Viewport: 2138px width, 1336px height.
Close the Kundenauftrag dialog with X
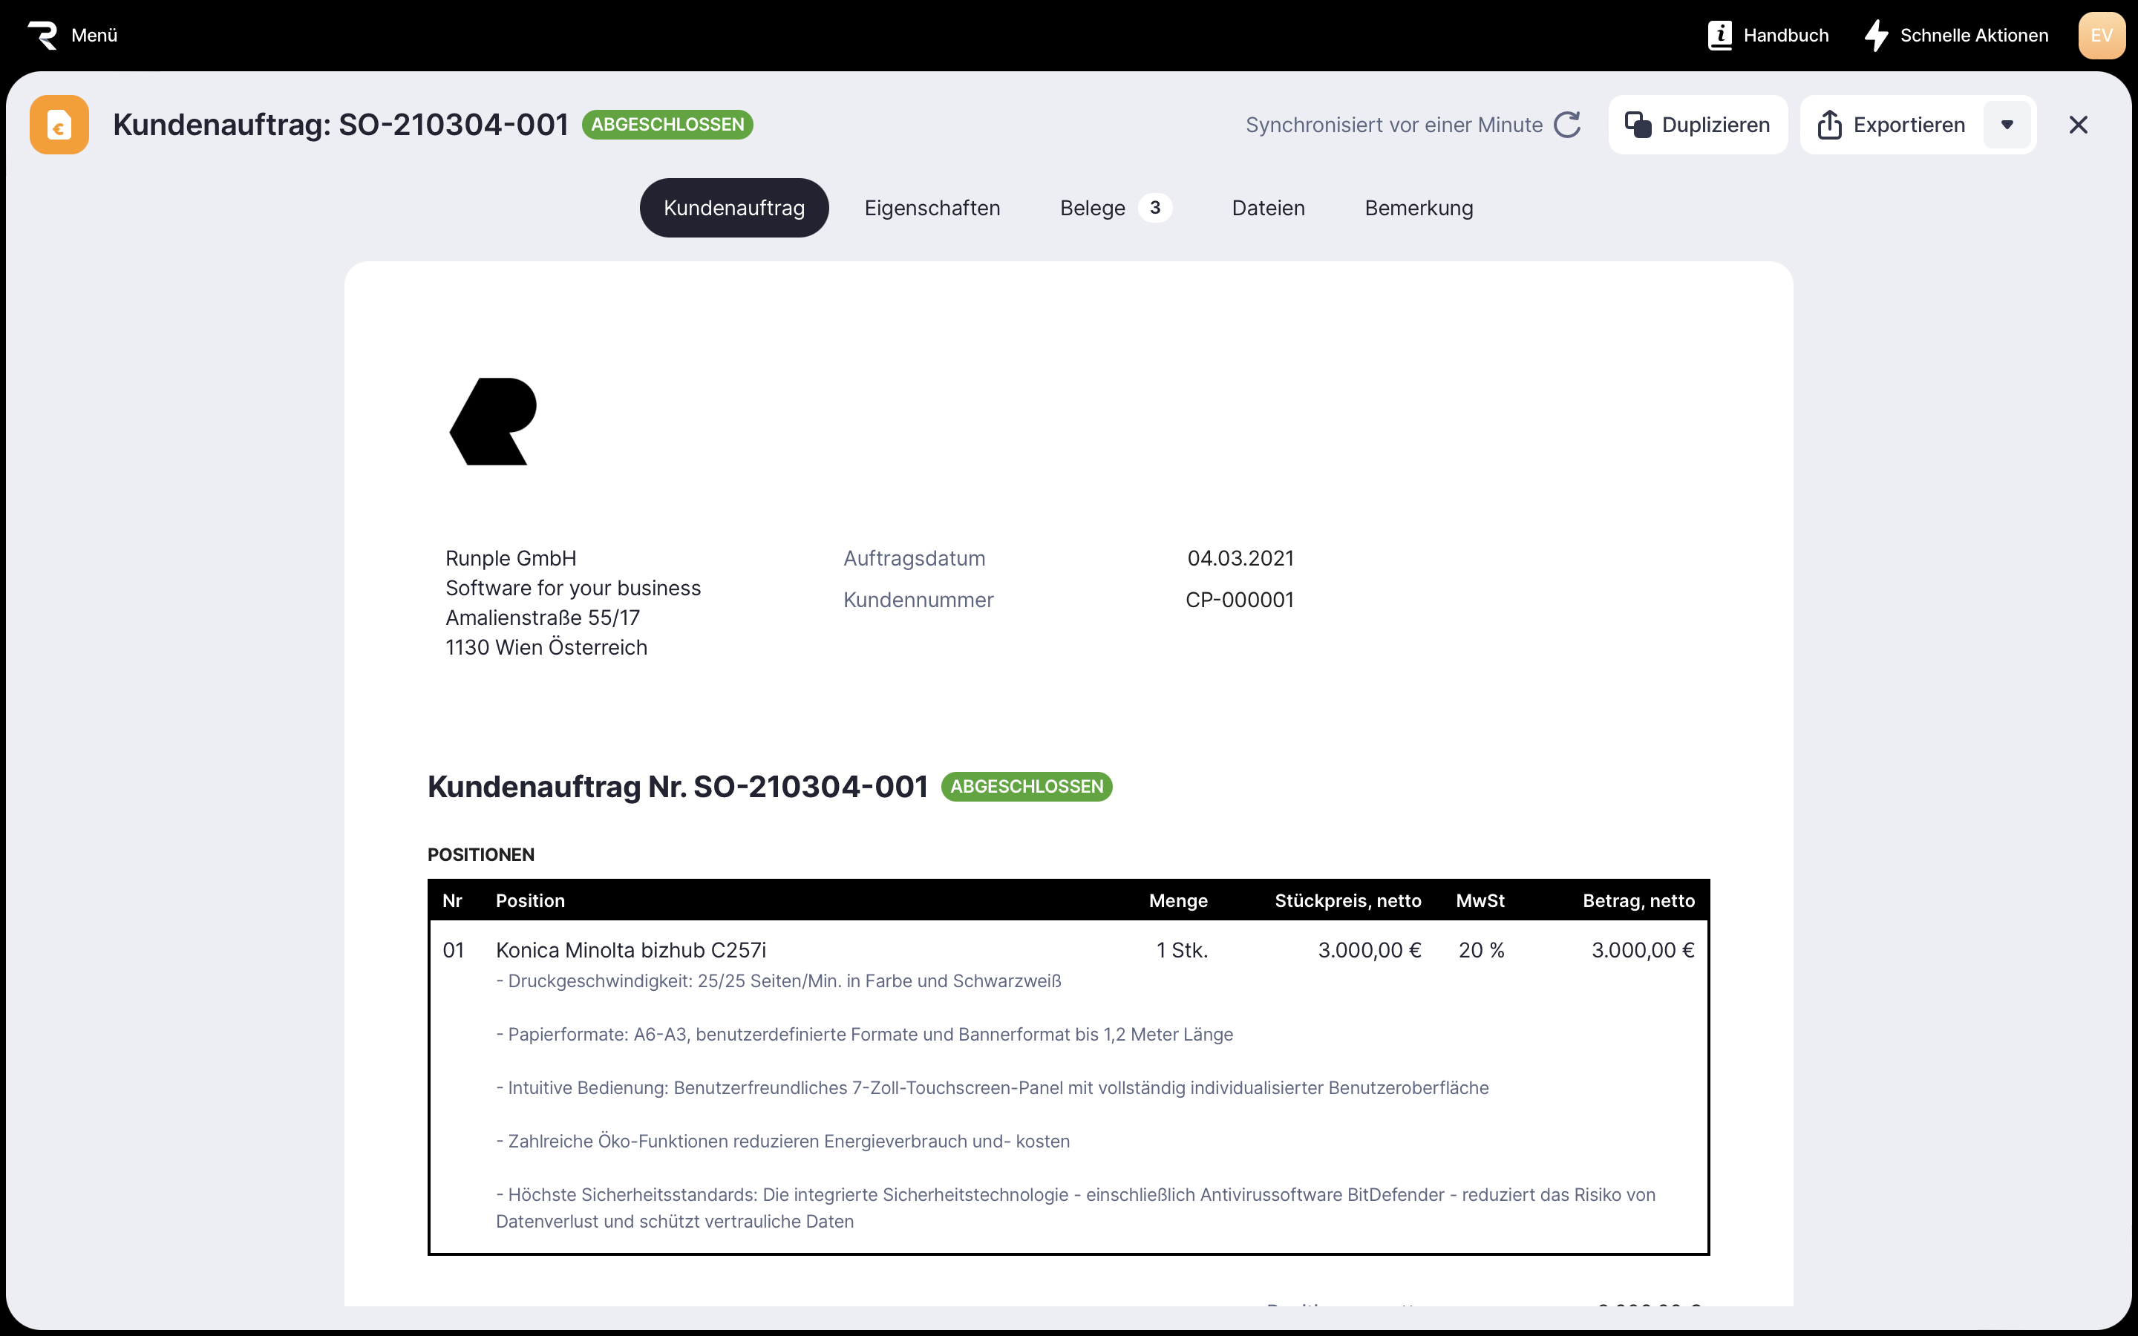pyautogui.click(x=2078, y=125)
